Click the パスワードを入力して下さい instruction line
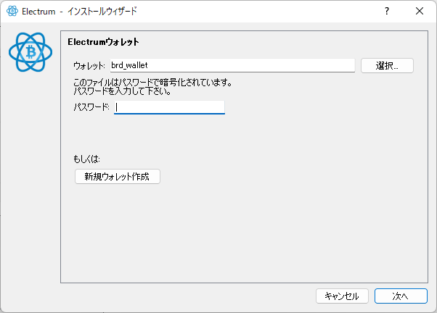Image resolution: width=437 pixels, height=313 pixels. click(121, 92)
